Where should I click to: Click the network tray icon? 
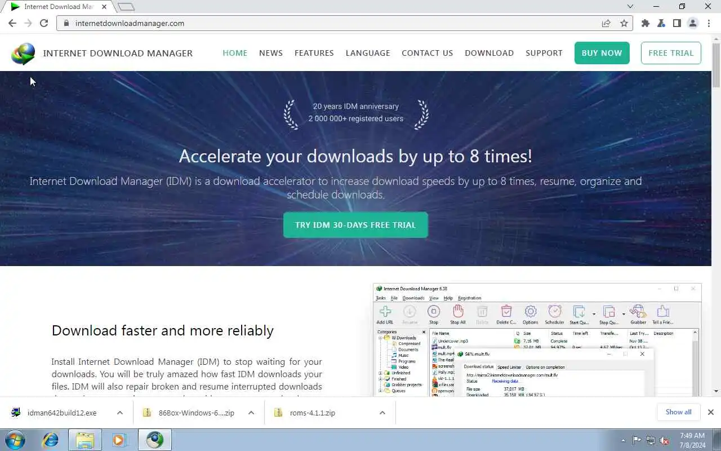click(x=651, y=440)
